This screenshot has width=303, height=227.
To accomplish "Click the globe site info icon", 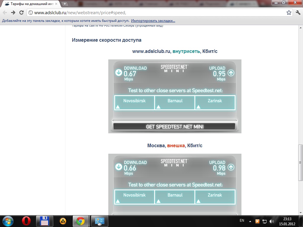I will pos(30,13).
